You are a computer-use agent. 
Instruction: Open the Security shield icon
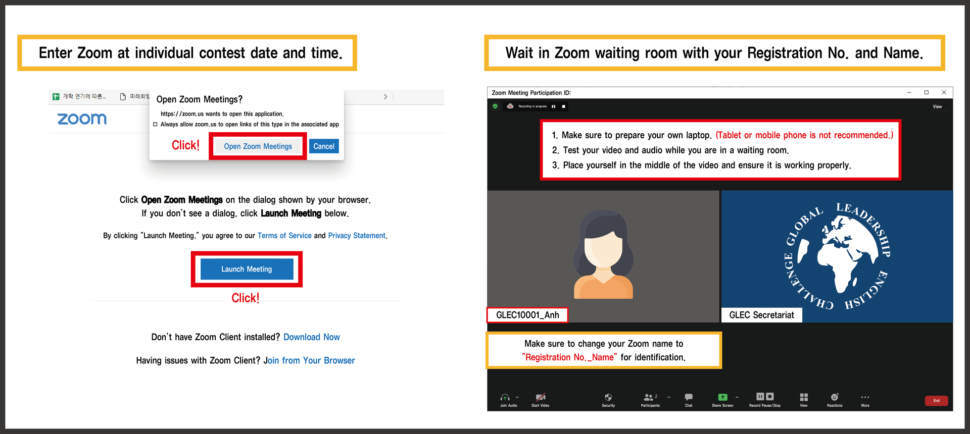pos(608,397)
